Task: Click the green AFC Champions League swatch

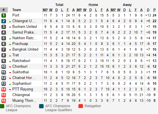Action: 2,106
